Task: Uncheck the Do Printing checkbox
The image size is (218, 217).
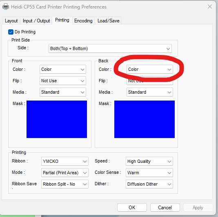Action: pos(11,32)
